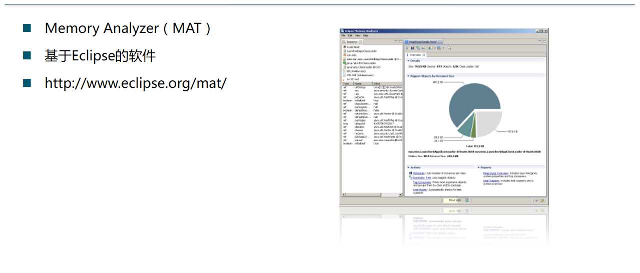Open the Help menu in Memory Analyzer
Screen dimensions: 640x273
[365, 35]
